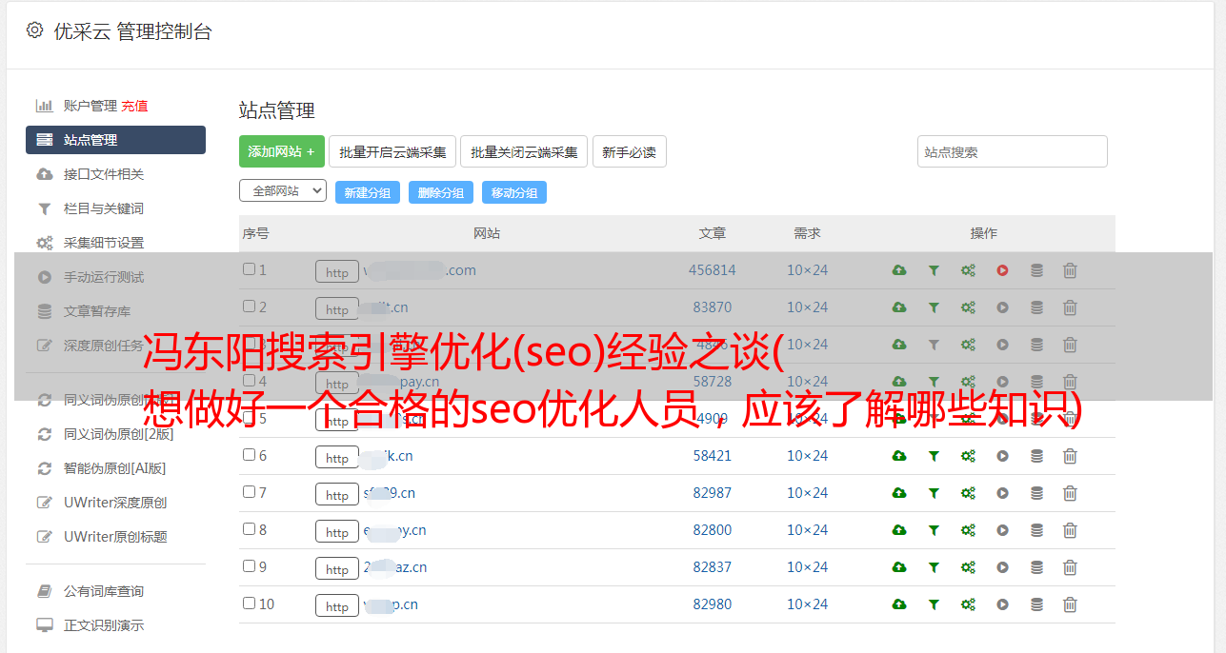Click the gear icon beside 优采云 title
1226x653 pixels.
(x=34, y=30)
